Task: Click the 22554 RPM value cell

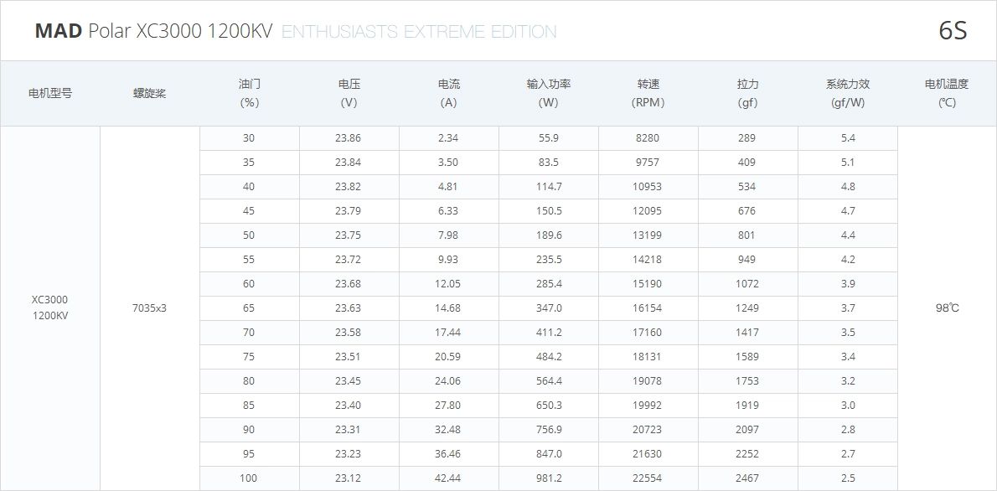Action: [648, 478]
